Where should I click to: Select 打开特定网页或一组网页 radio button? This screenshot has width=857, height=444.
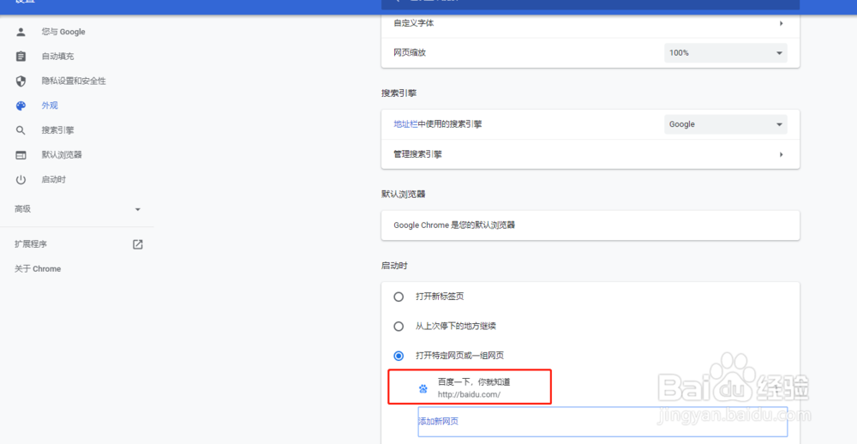[399, 356]
